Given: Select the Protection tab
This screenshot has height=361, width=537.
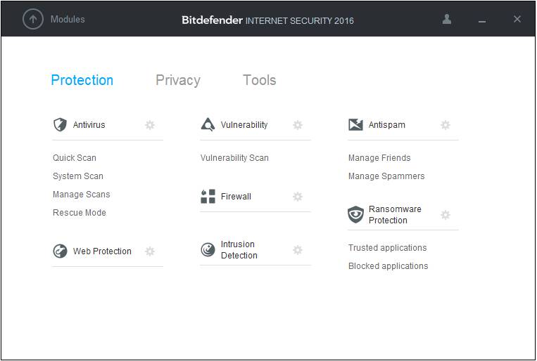Looking at the screenshot, I should click(x=82, y=80).
